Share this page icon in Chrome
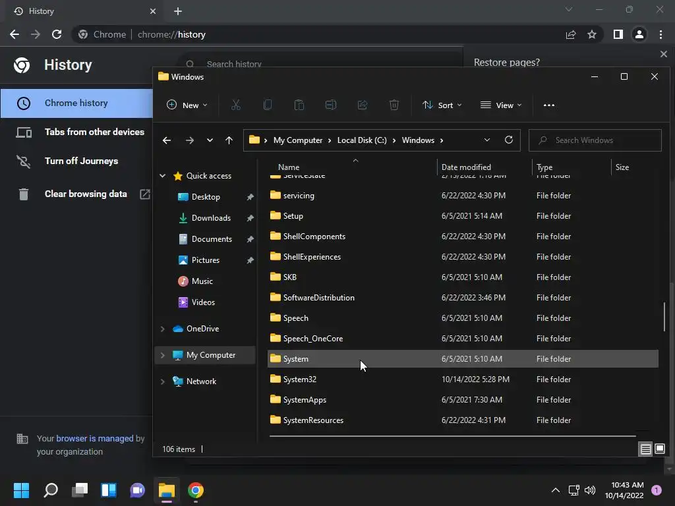 click(x=571, y=34)
